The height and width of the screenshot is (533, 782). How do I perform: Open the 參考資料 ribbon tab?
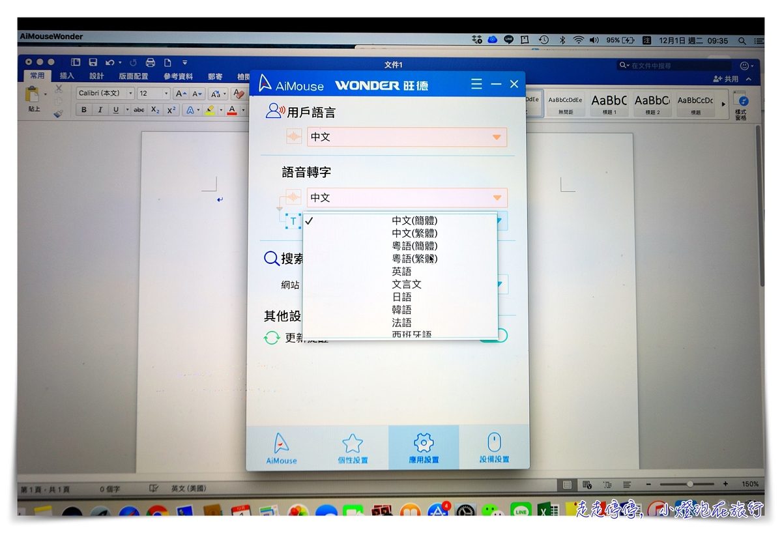(x=178, y=76)
